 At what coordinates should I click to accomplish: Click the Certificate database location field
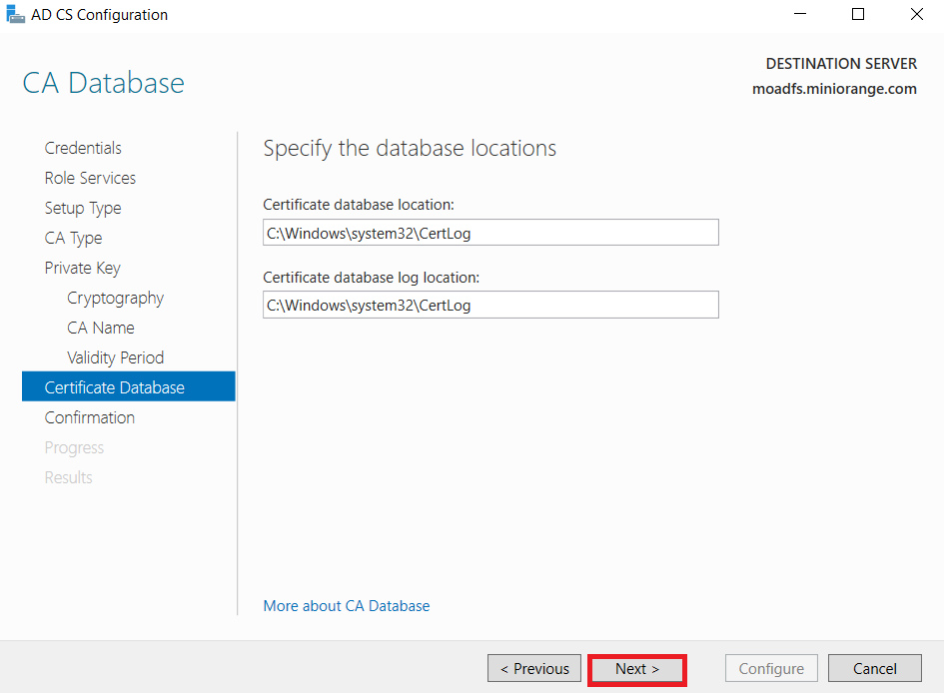[489, 232]
